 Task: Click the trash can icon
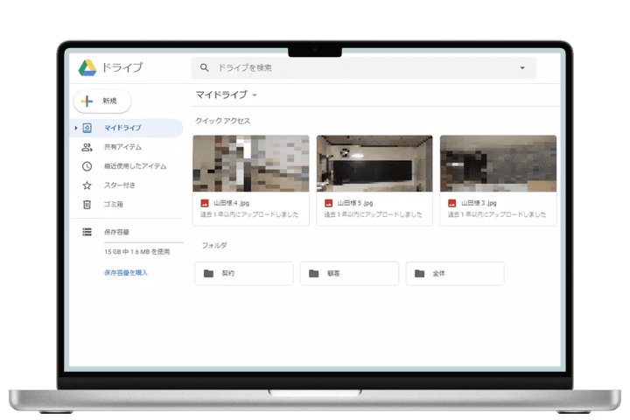87,204
